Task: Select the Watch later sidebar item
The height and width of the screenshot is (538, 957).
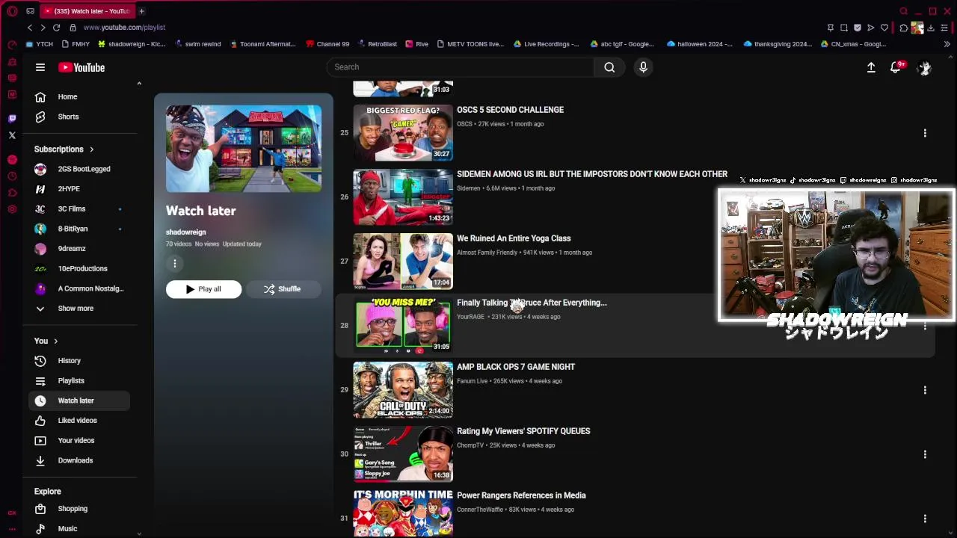Action: click(x=79, y=401)
